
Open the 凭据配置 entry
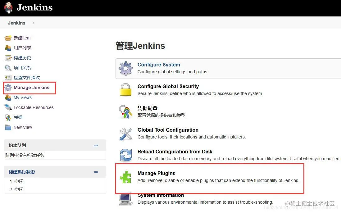(x=148, y=108)
